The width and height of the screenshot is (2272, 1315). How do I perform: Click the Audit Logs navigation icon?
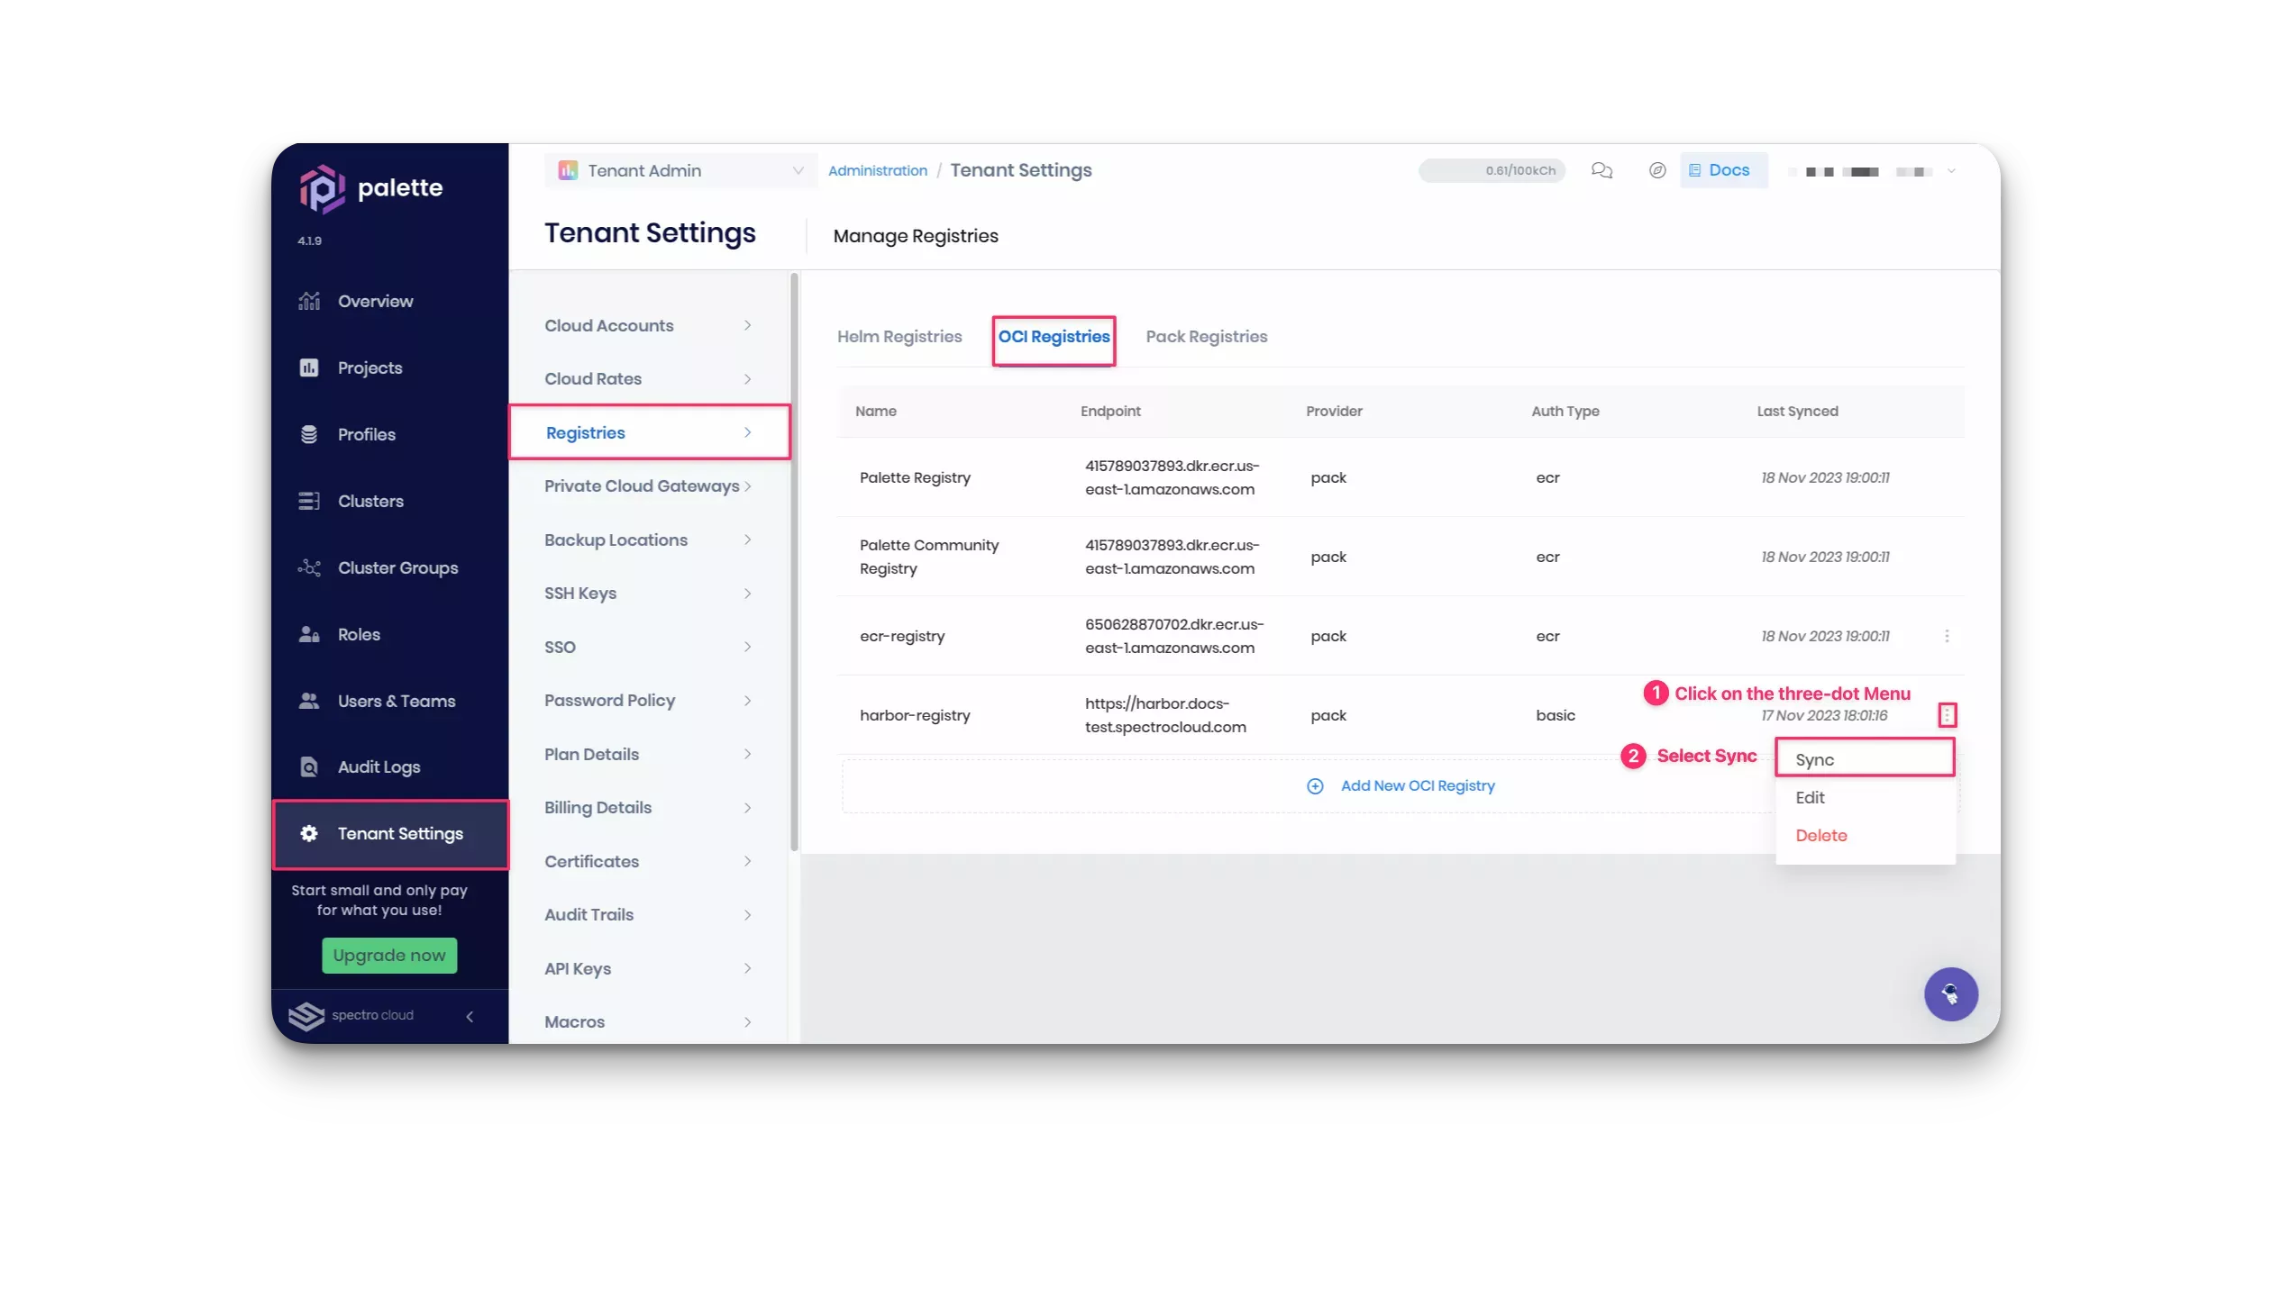(x=310, y=766)
